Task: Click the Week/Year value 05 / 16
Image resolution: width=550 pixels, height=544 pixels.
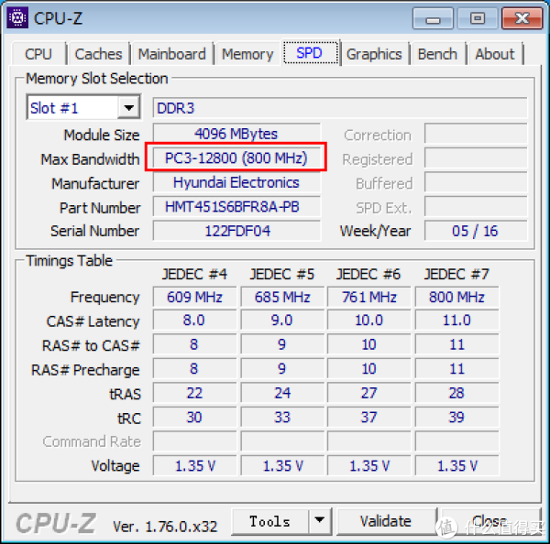Action: tap(475, 231)
